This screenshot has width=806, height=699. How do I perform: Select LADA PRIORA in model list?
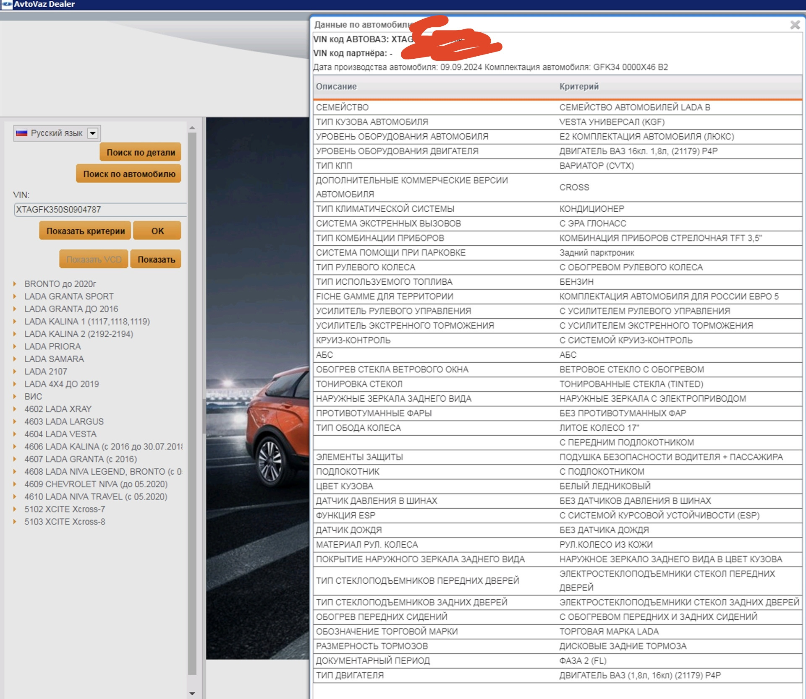coord(52,346)
